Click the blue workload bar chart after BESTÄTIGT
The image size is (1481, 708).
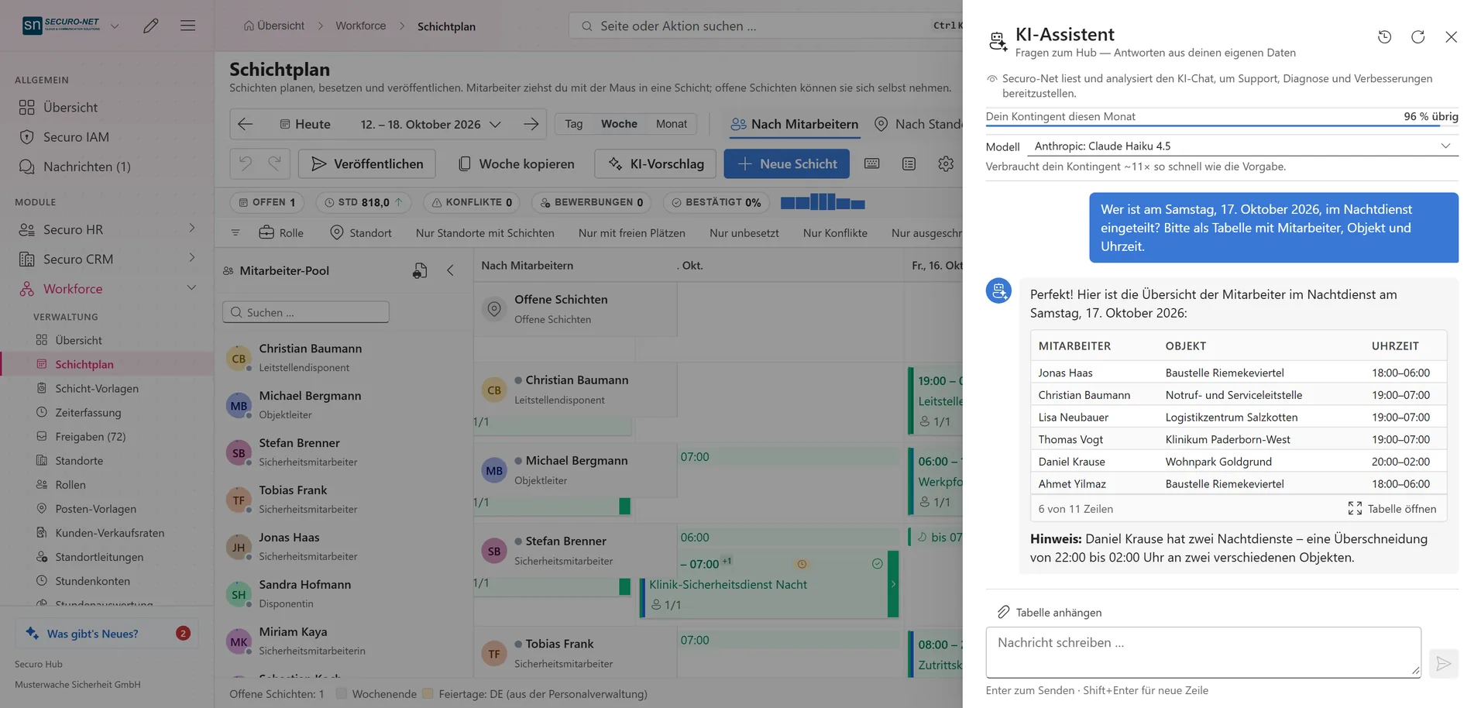[x=822, y=202]
